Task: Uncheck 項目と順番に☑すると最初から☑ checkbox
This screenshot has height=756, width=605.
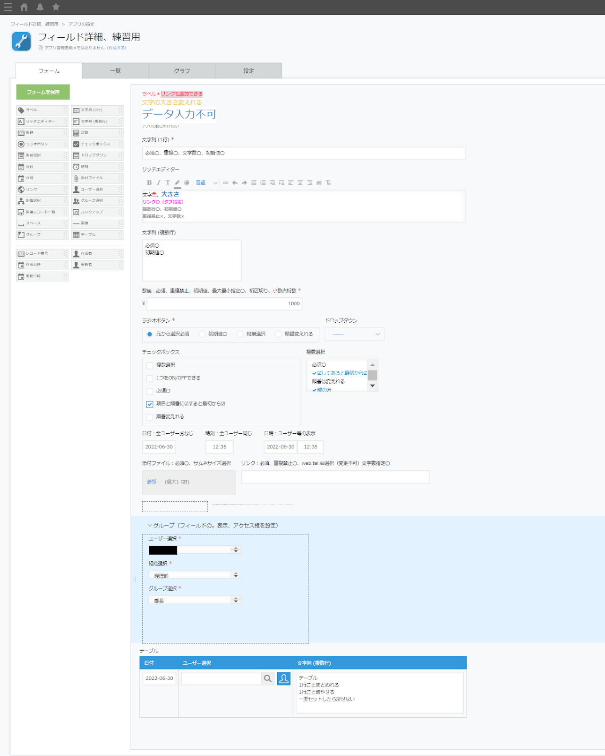Action: point(150,404)
